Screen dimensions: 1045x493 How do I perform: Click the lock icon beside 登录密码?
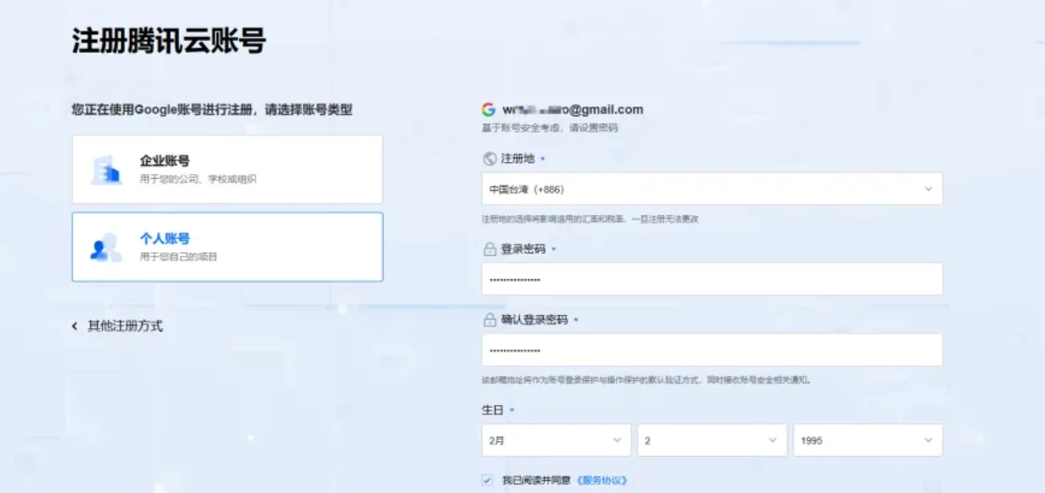click(488, 248)
